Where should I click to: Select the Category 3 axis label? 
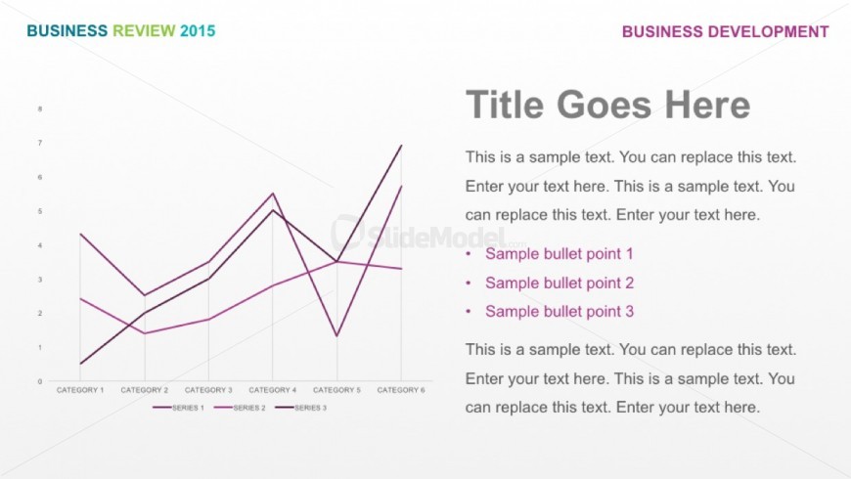[x=208, y=390]
